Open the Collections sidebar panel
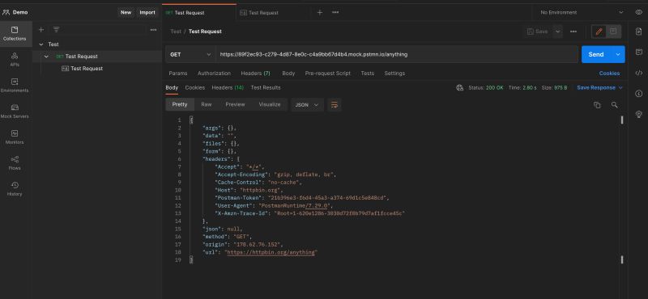Viewport: 648px width, 299px height. (15, 34)
